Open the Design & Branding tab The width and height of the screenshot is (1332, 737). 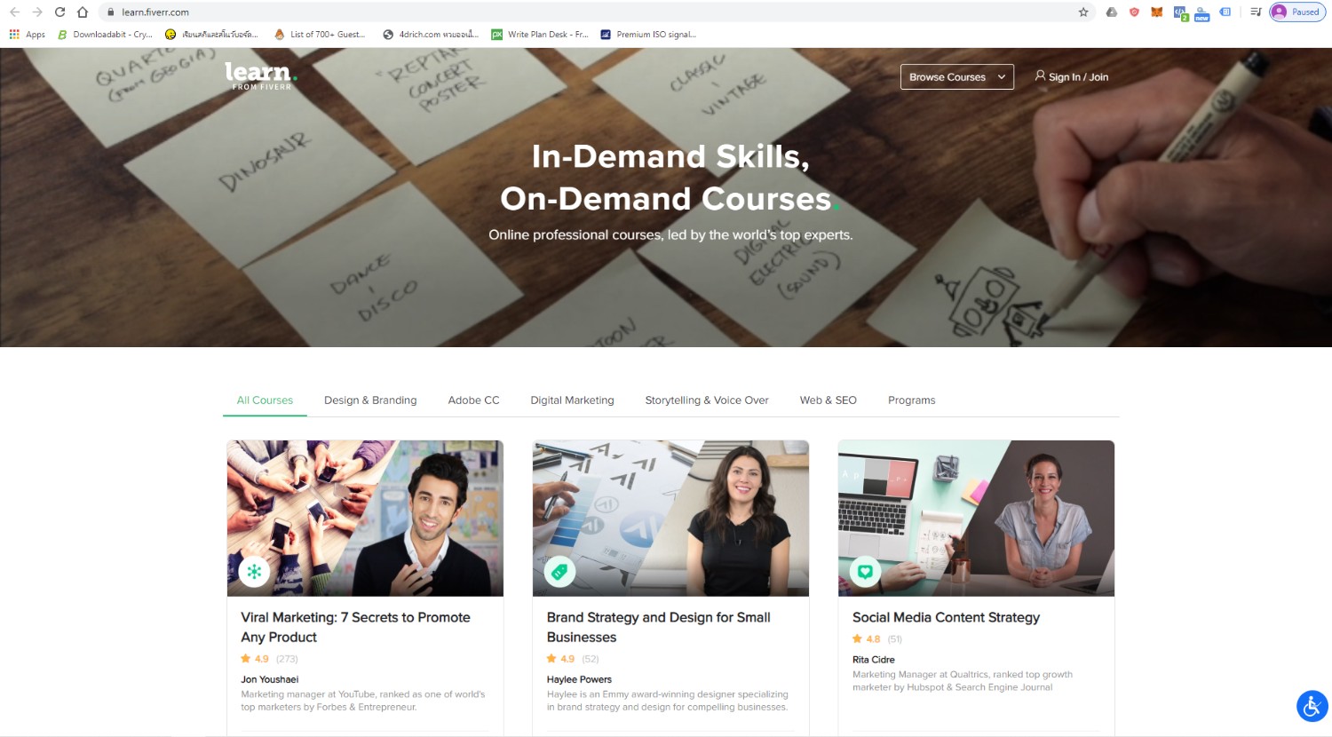click(370, 400)
